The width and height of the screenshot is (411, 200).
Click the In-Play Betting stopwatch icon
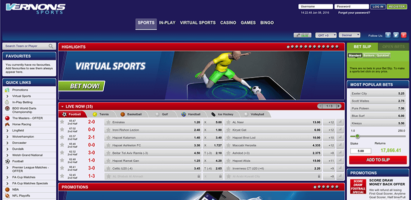click(8, 102)
